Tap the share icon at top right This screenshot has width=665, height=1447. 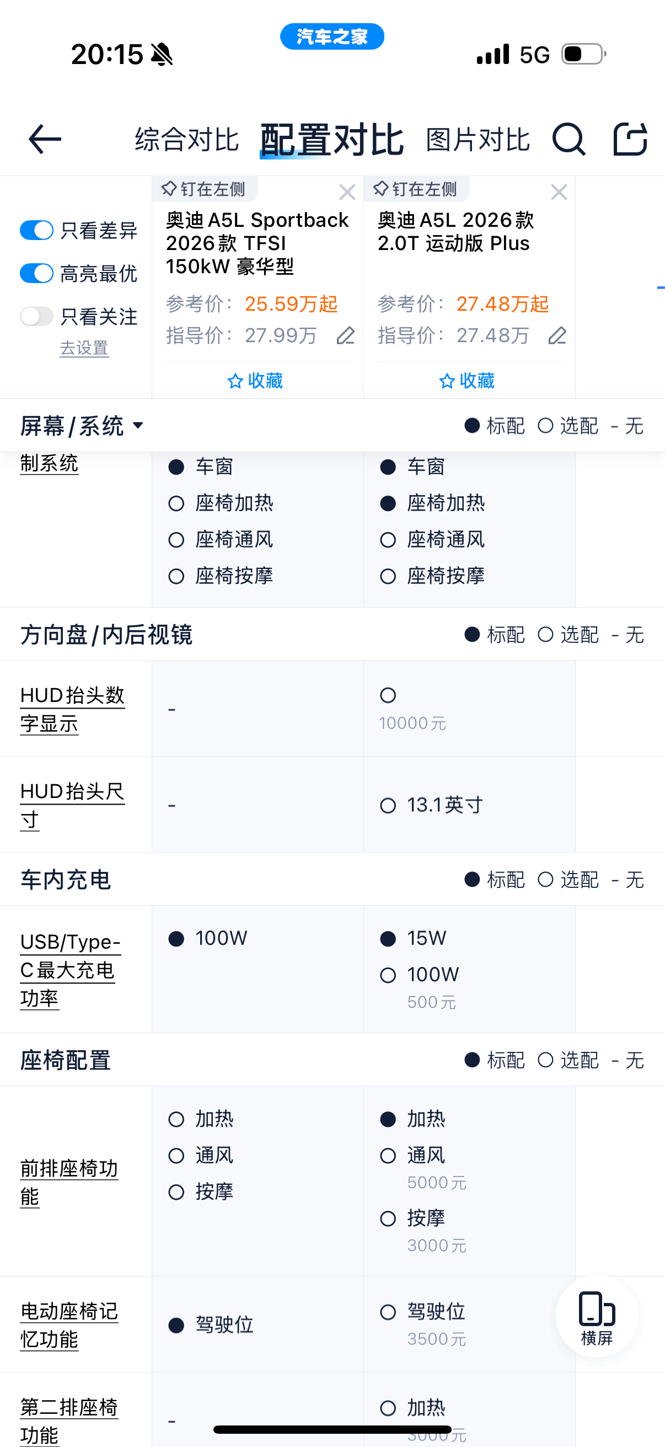[630, 139]
